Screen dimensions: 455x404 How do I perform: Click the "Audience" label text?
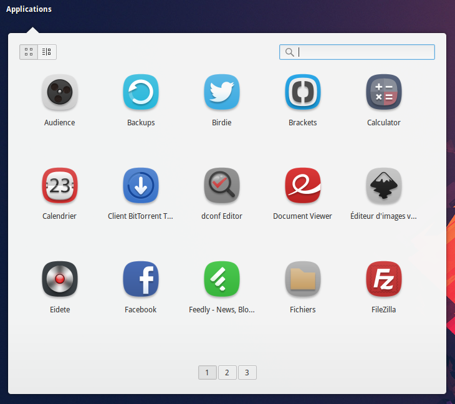coord(59,122)
